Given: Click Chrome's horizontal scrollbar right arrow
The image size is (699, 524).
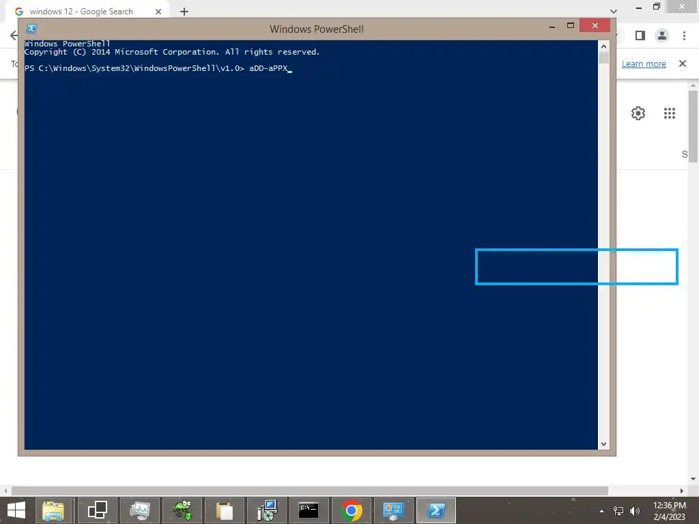Looking at the screenshot, I should click(682, 491).
